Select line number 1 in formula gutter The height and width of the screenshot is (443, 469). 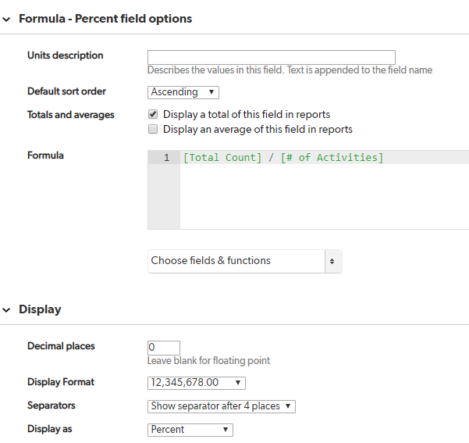[x=166, y=158]
